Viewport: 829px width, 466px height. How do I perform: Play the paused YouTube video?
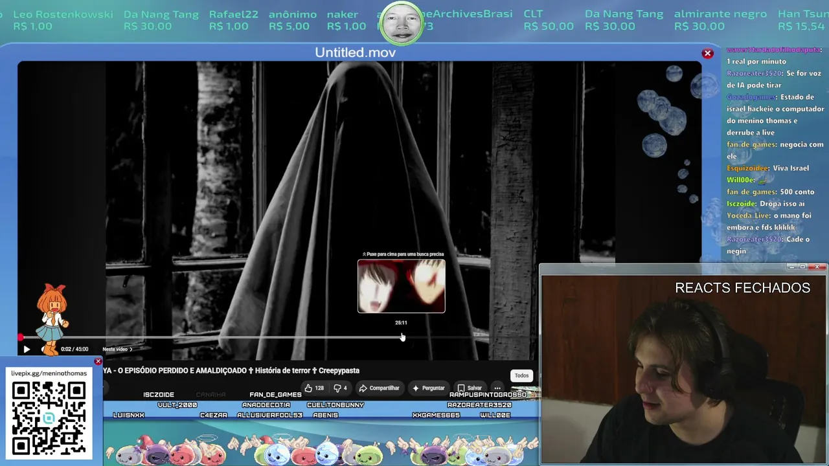(27, 349)
